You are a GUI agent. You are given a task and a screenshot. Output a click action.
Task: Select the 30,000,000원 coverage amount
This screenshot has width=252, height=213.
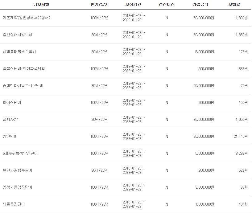(x=204, y=120)
